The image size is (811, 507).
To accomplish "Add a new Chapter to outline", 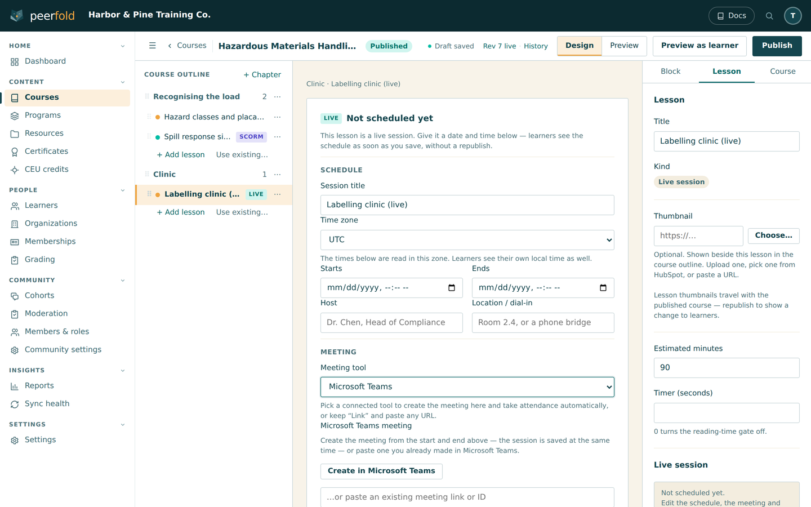I will (262, 75).
